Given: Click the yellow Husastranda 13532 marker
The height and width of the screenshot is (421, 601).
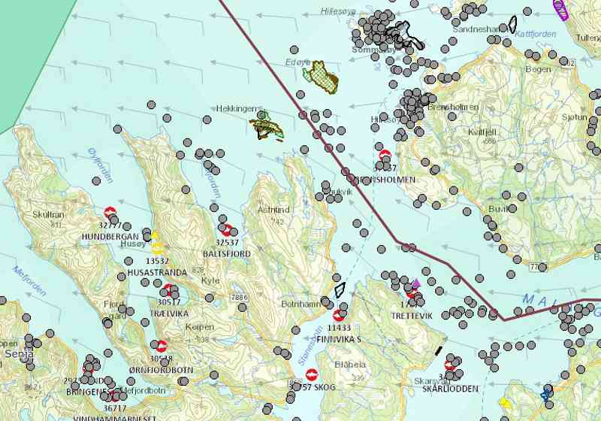Looking at the screenshot, I should pyautogui.click(x=158, y=247).
